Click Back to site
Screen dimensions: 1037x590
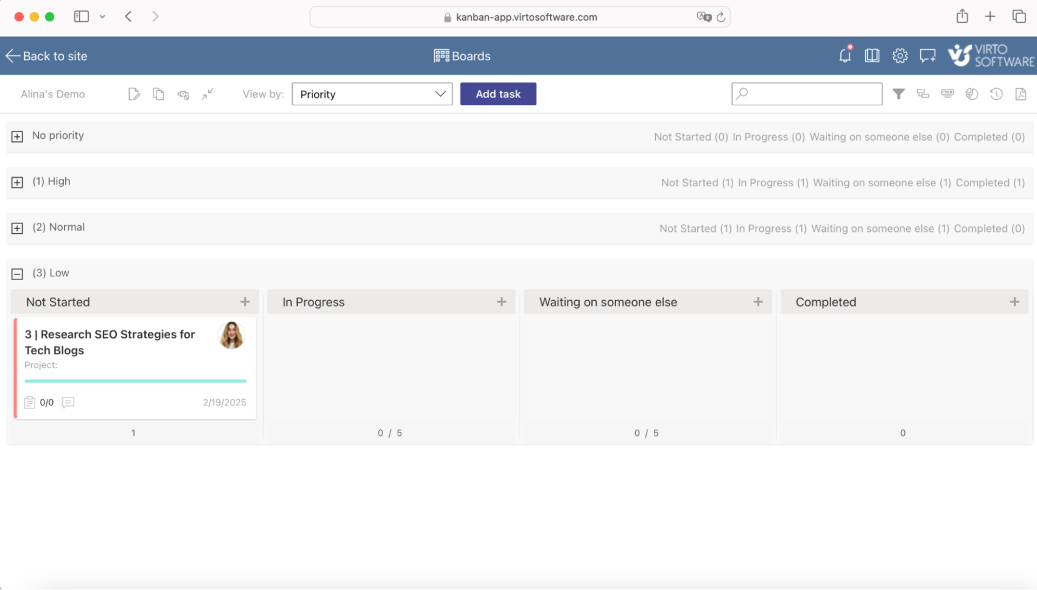tap(46, 55)
